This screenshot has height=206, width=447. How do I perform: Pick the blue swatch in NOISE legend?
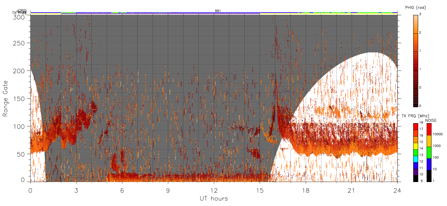click(430, 164)
